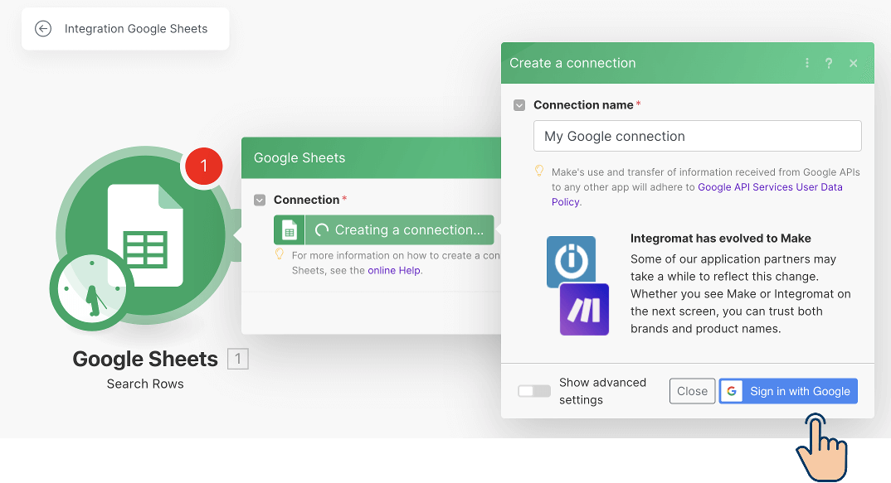891x483 pixels.
Task: Click the Integromat logo icon
Action: click(x=571, y=262)
